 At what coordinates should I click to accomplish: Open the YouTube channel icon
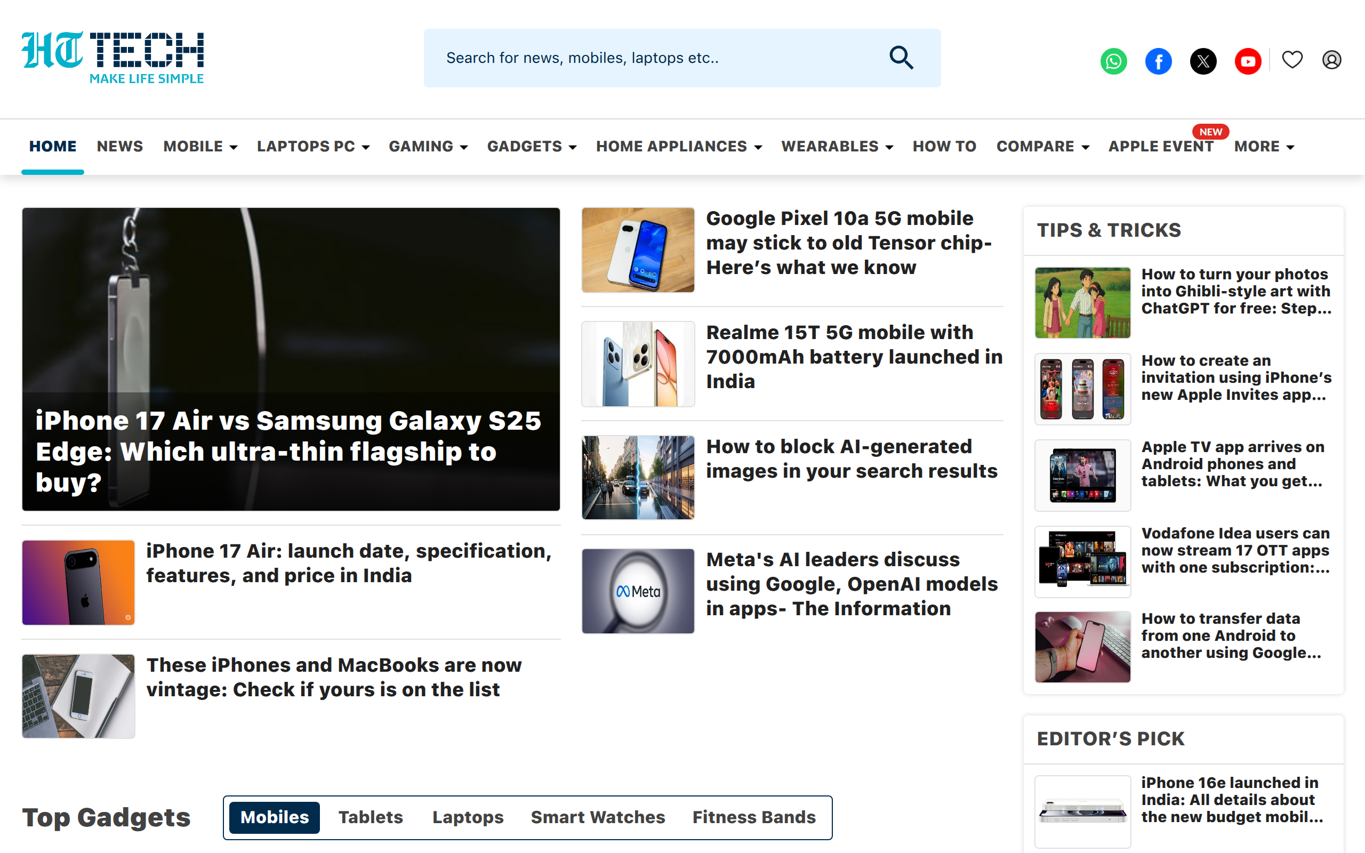pos(1248,61)
